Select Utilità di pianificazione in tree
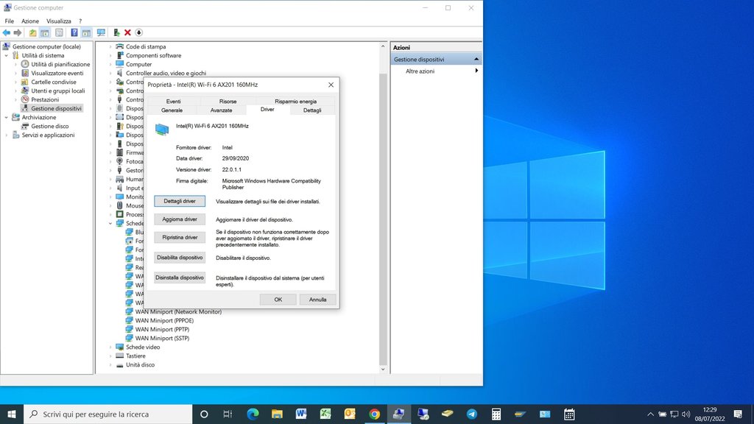The image size is (754, 424). coord(60,65)
